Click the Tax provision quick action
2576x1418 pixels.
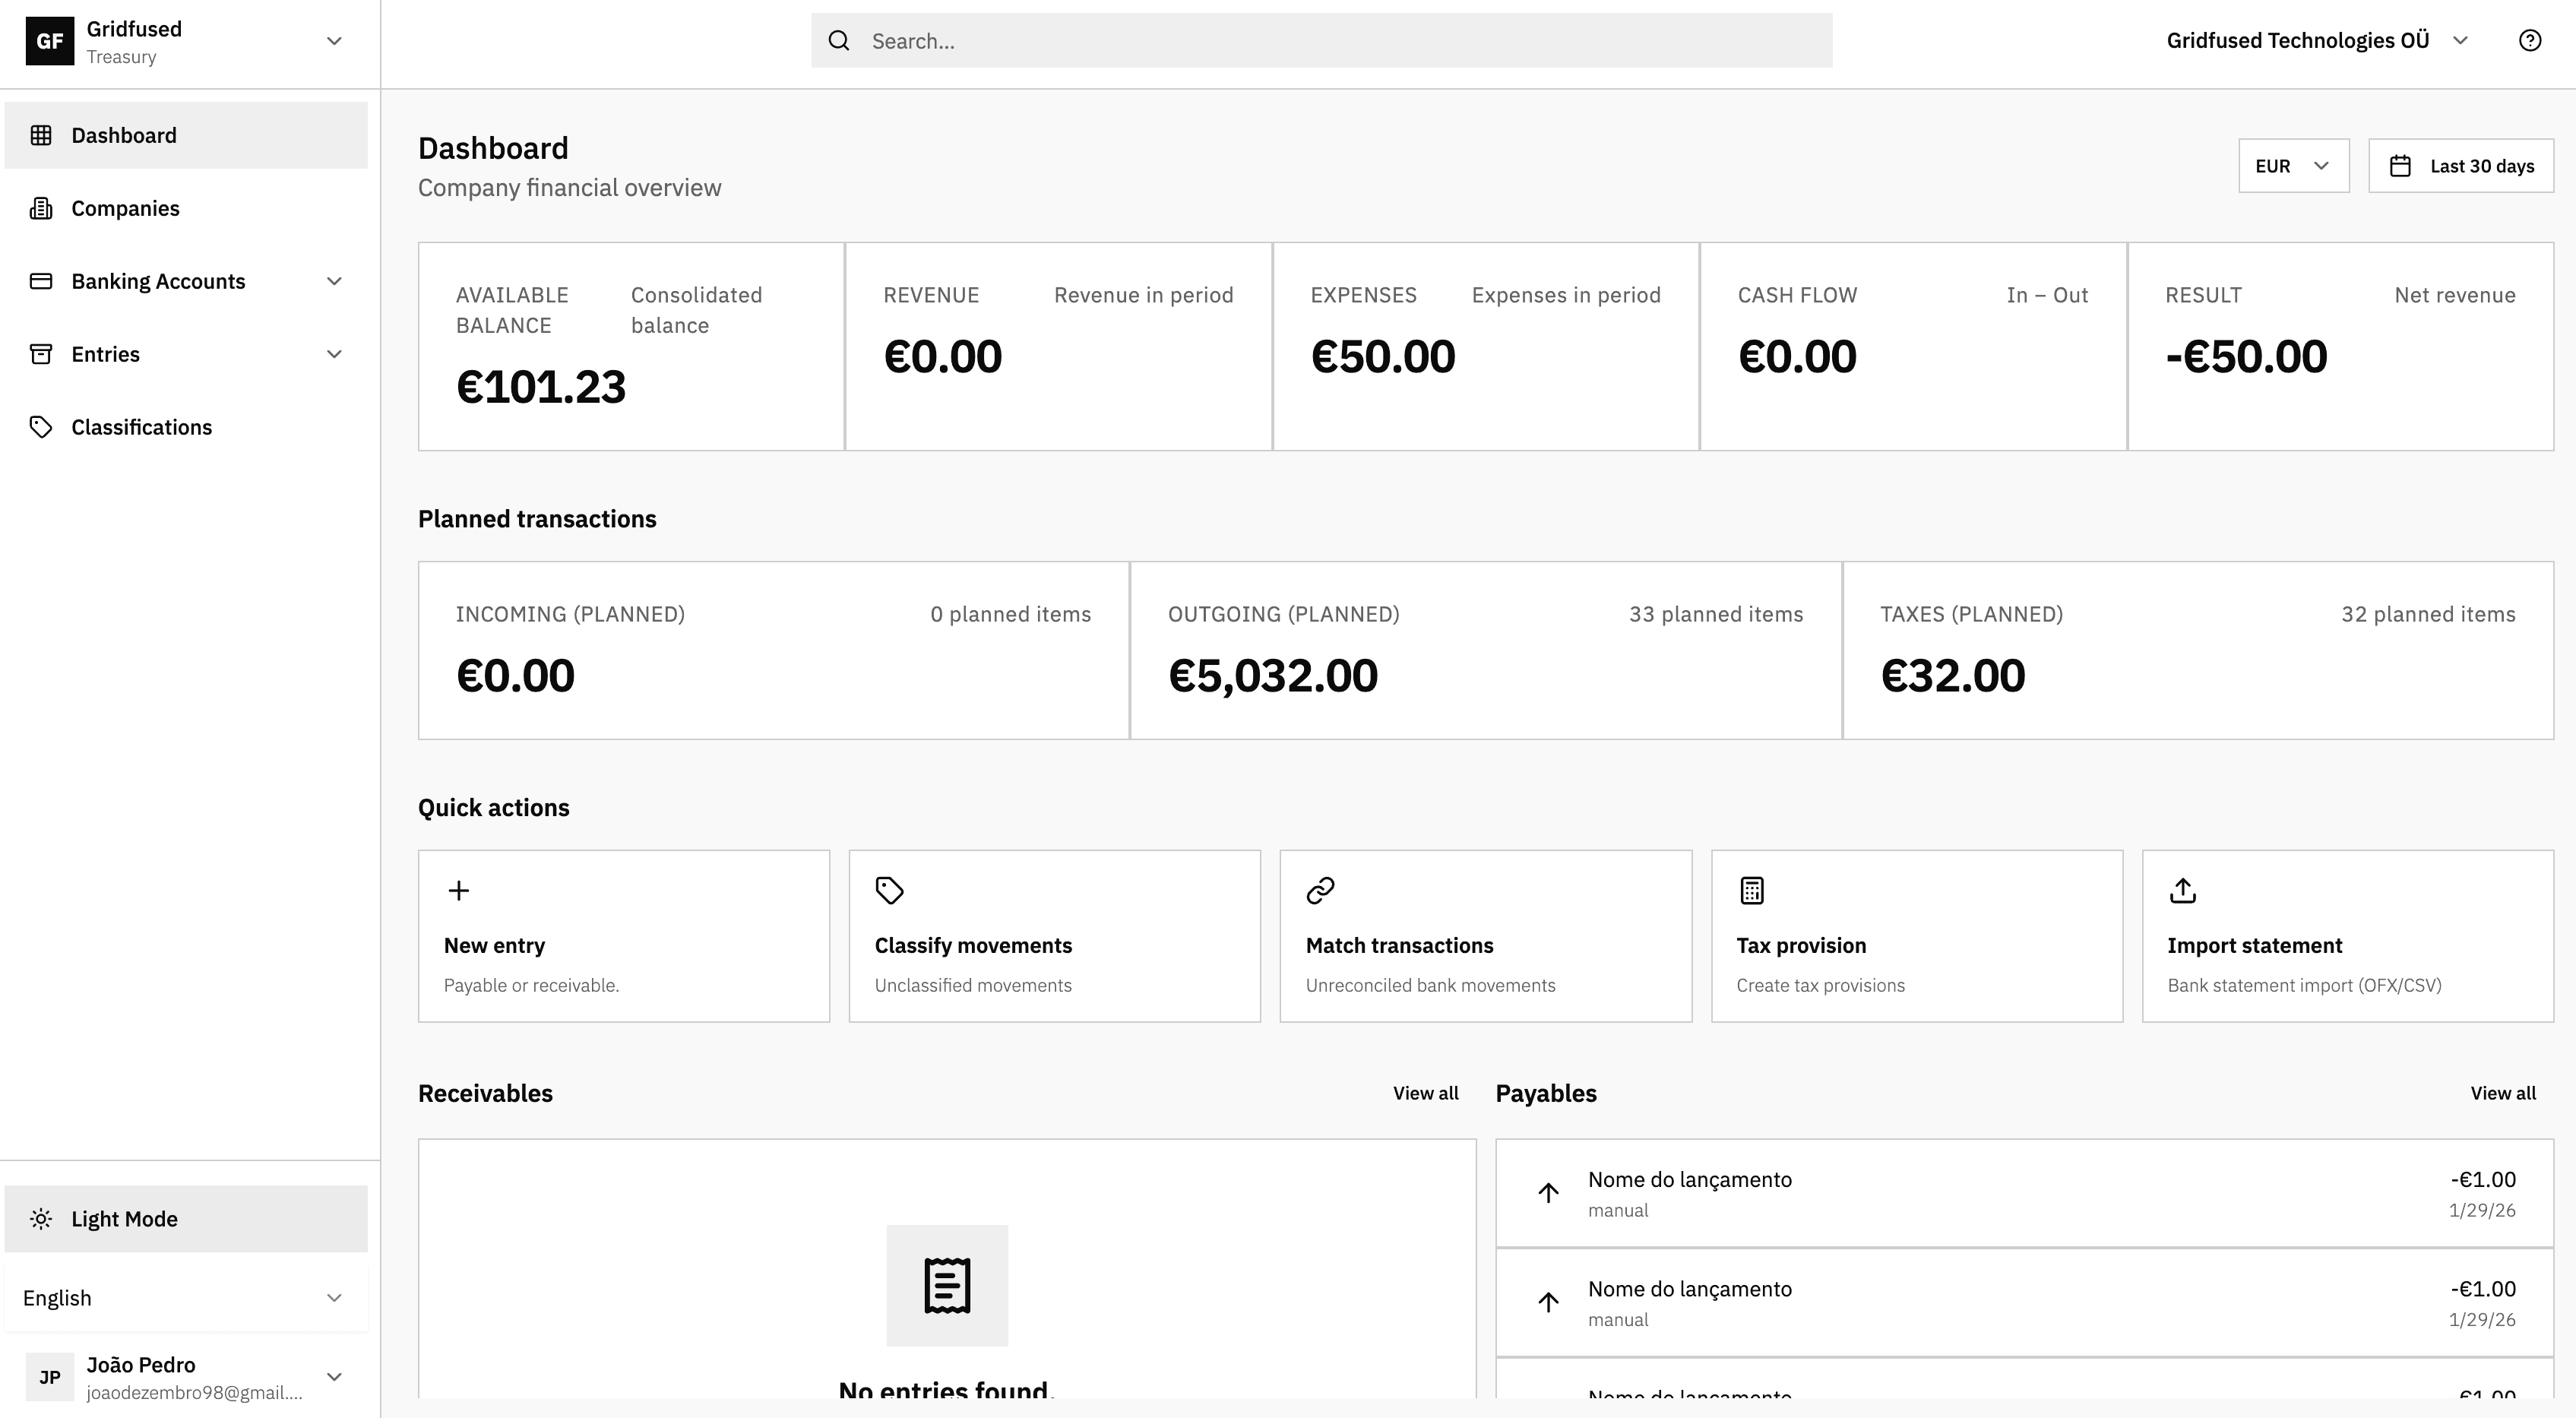[x=1917, y=936]
